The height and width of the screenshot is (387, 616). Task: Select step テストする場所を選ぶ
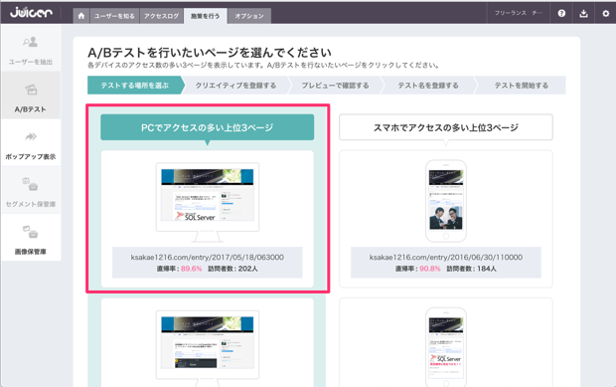(x=135, y=86)
